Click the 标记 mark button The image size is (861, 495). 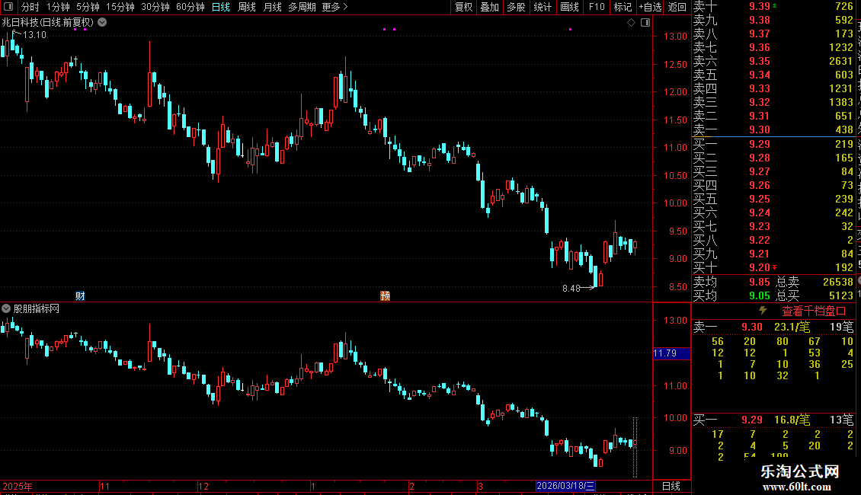click(x=623, y=7)
